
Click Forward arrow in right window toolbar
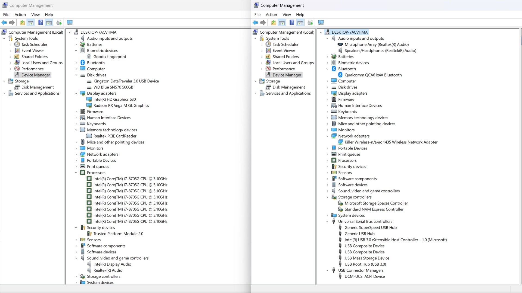pyautogui.click(x=263, y=23)
